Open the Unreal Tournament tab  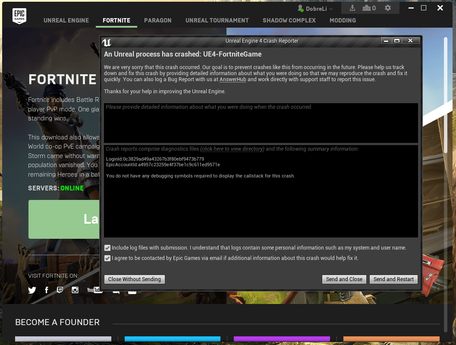coord(217,20)
